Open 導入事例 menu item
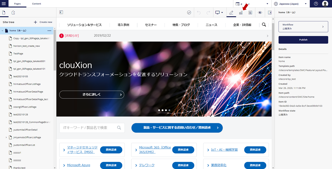The width and height of the screenshot is (332, 169). [x=123, y=25]
